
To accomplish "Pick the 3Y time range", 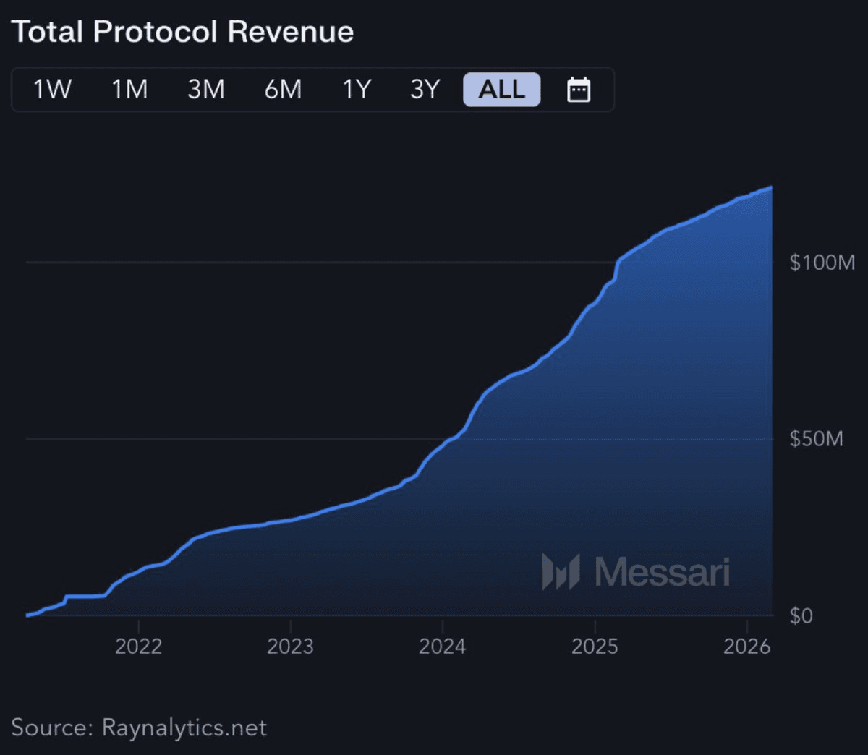I will click(x=425, y=90).
